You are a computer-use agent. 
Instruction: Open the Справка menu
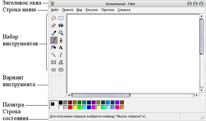click(124, 10)
